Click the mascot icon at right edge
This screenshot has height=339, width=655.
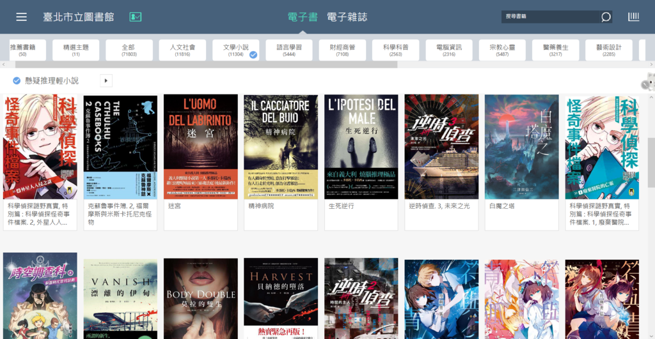(x=649, y=82)
